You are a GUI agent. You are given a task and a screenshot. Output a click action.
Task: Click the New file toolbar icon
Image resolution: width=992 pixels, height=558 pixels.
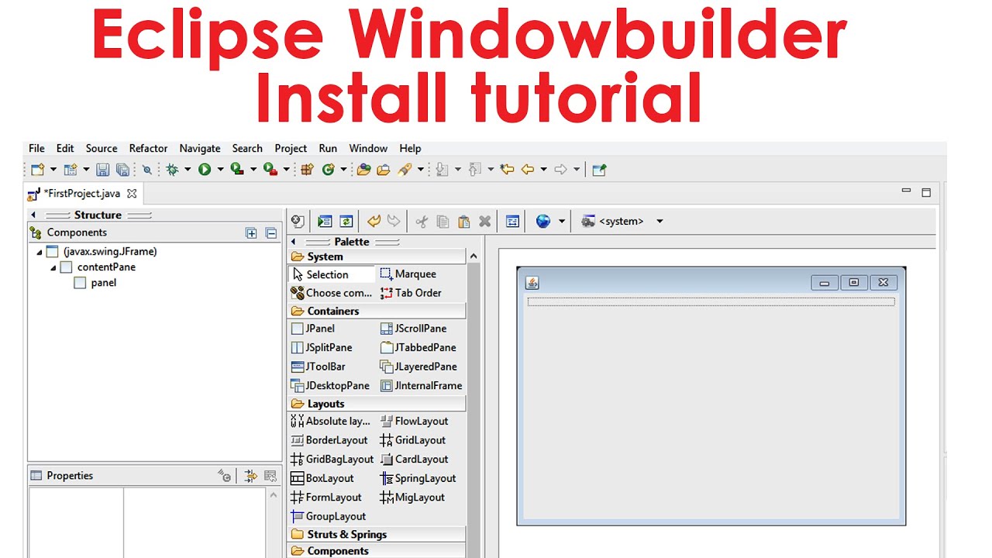point(37,169)
